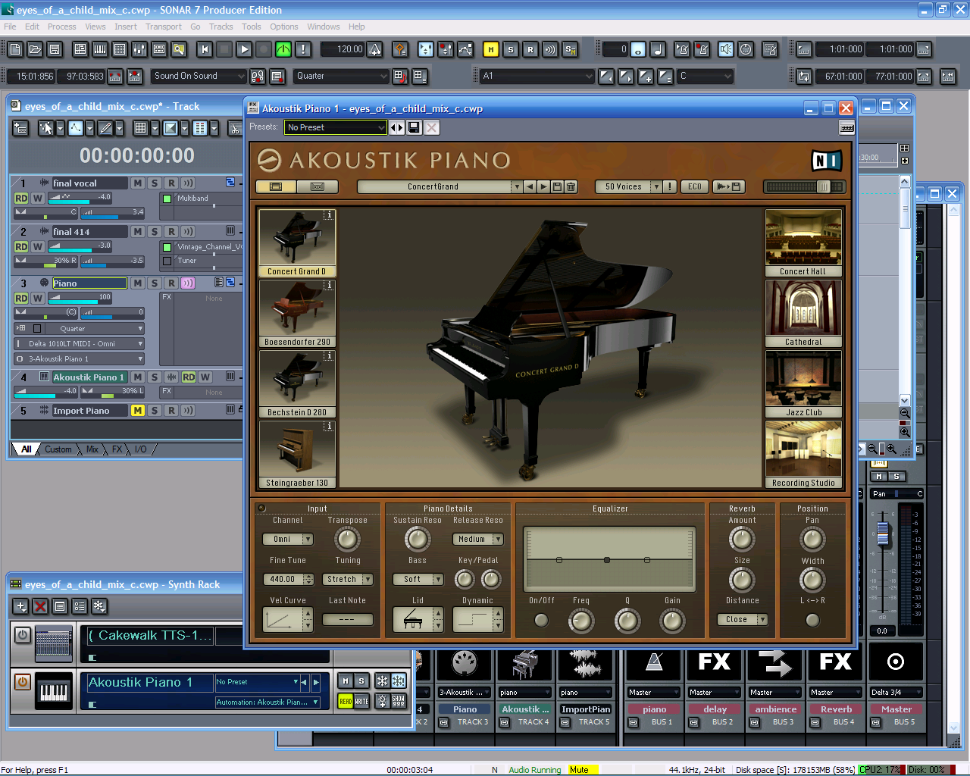
Task: Select the Steingraeber 130 upright piano
Action: (x=297, y=455)
